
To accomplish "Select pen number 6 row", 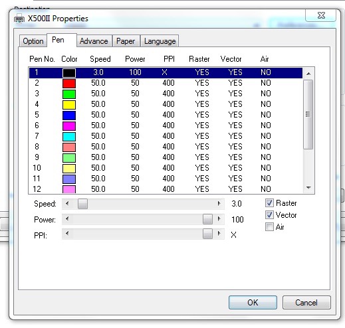I will pyautogui.click(x=166, y=125).
